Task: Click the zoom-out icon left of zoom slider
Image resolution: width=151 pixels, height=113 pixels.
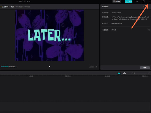Action: click(x=132, y=73)
